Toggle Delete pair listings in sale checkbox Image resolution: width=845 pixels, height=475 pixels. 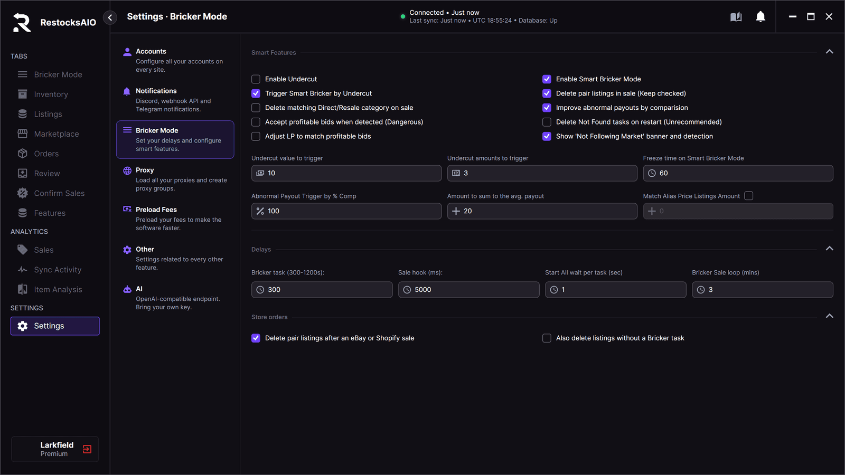pyautogui.click(x=547, y=93)
